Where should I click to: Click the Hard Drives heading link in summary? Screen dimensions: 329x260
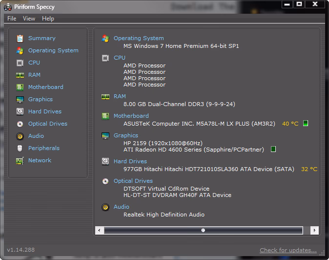130,161
